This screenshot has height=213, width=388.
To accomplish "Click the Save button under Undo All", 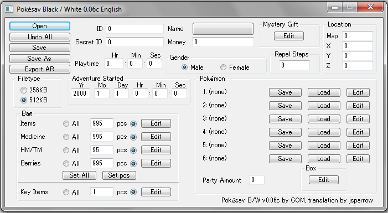I will pyautogui.click(x=40, y=48).
